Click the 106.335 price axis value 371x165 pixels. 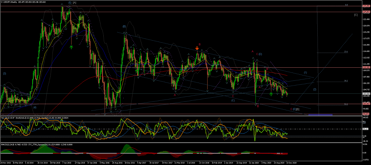coord(366,83)
